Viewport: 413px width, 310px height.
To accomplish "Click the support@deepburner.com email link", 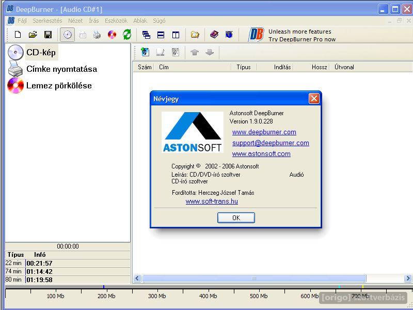I will coord(271,143).
